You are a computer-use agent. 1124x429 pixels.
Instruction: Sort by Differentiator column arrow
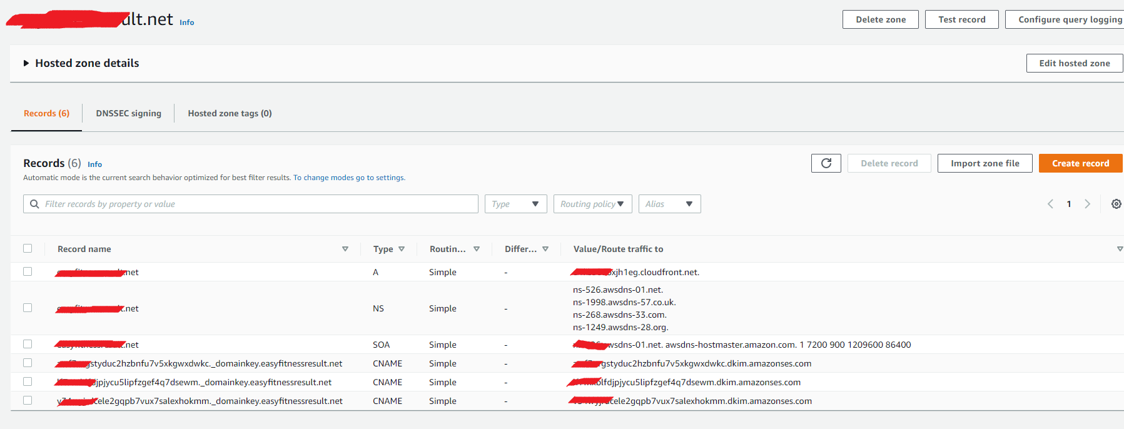coord(545,249)
